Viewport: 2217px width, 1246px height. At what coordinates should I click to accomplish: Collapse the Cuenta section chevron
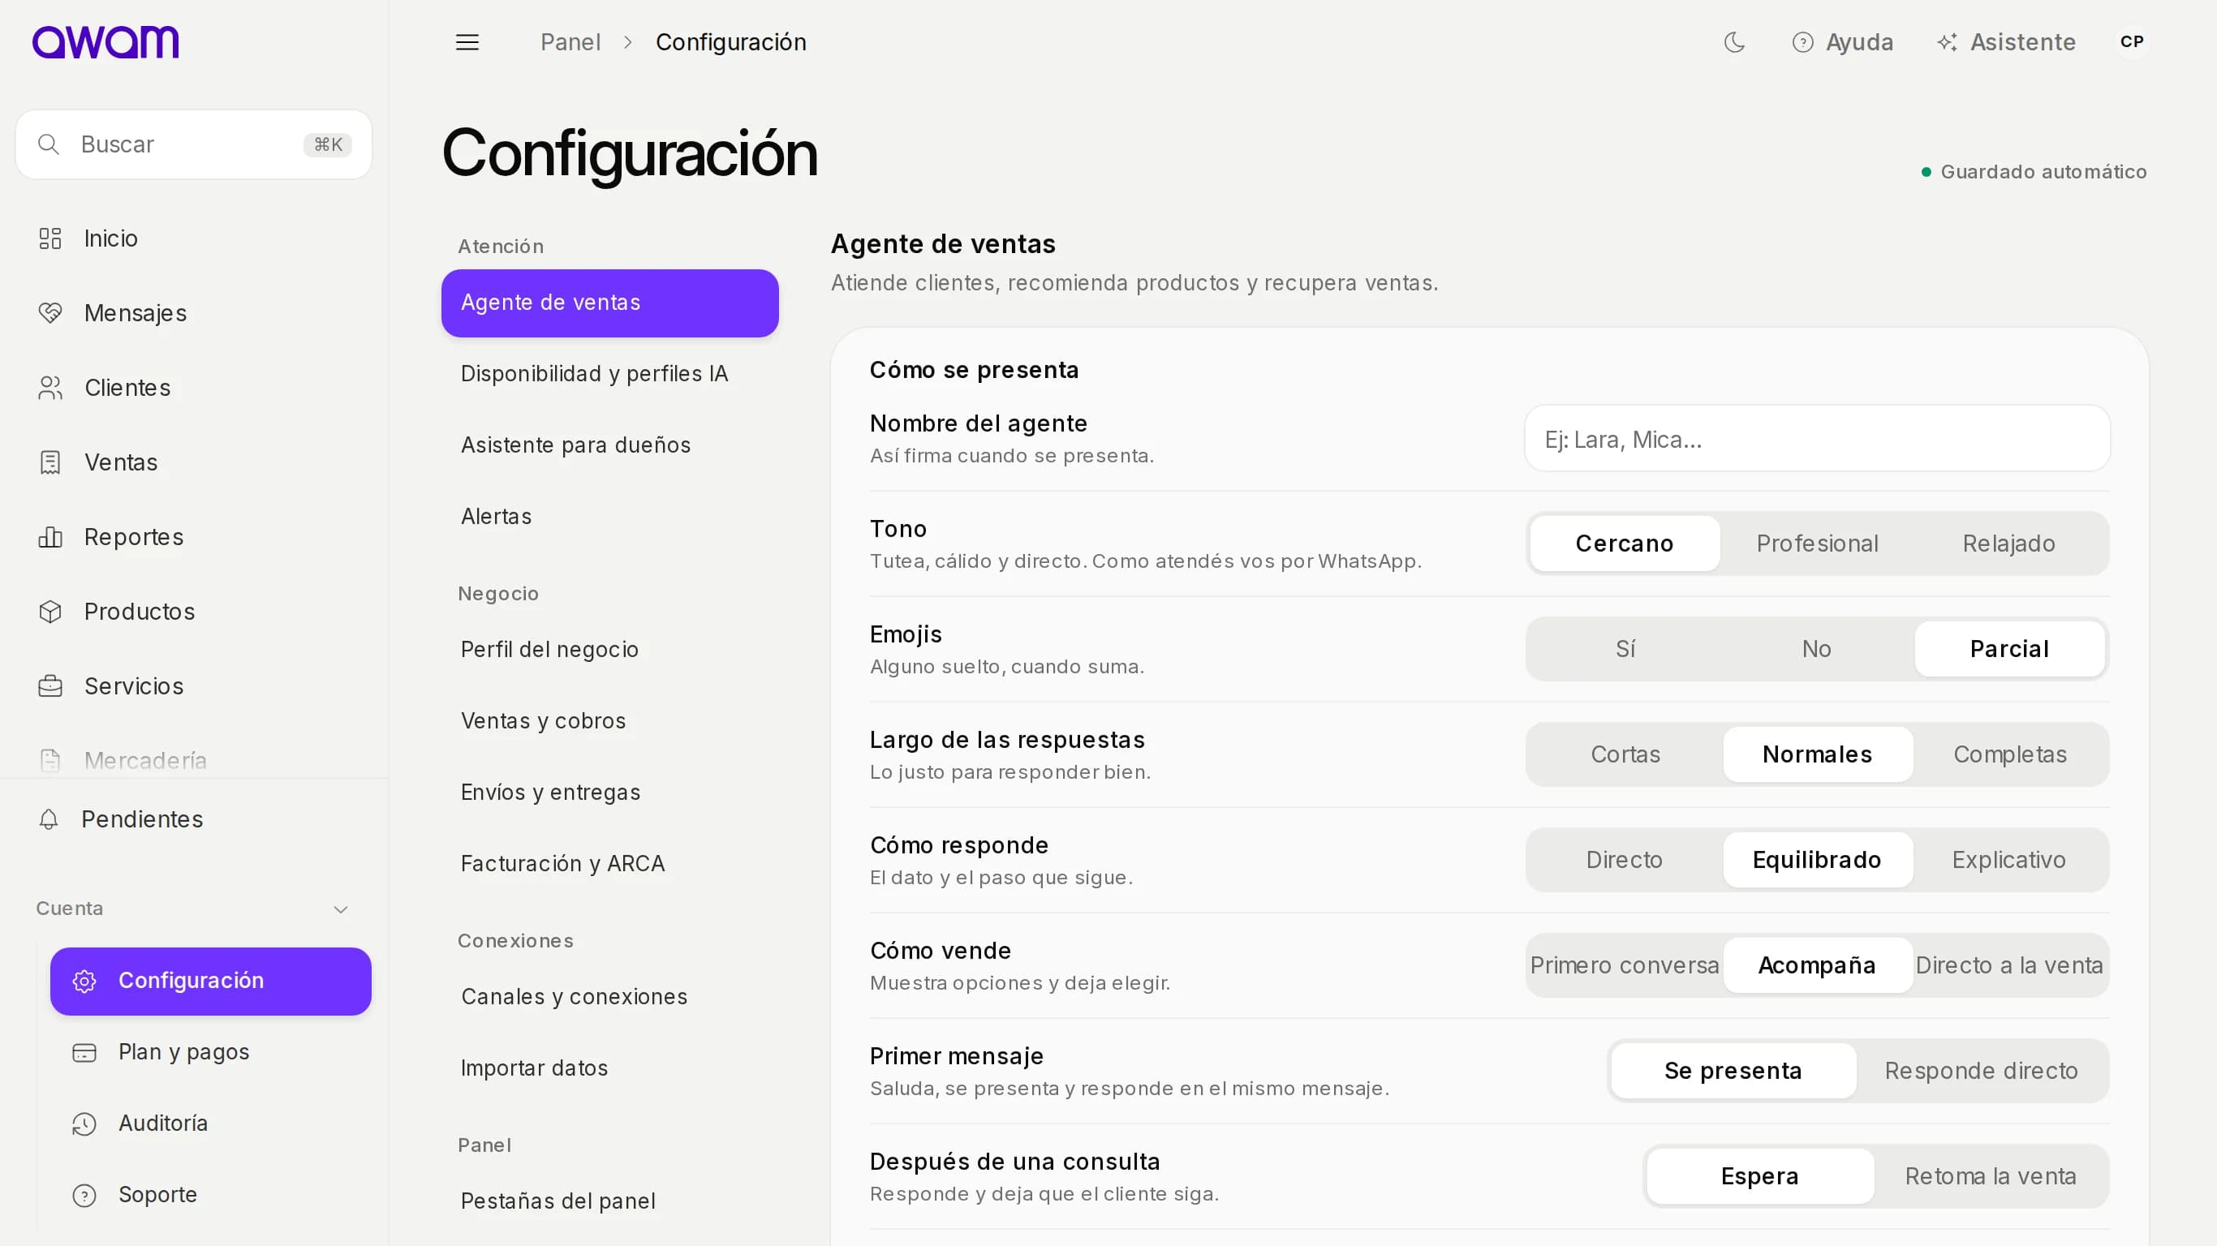click(341, 909)
